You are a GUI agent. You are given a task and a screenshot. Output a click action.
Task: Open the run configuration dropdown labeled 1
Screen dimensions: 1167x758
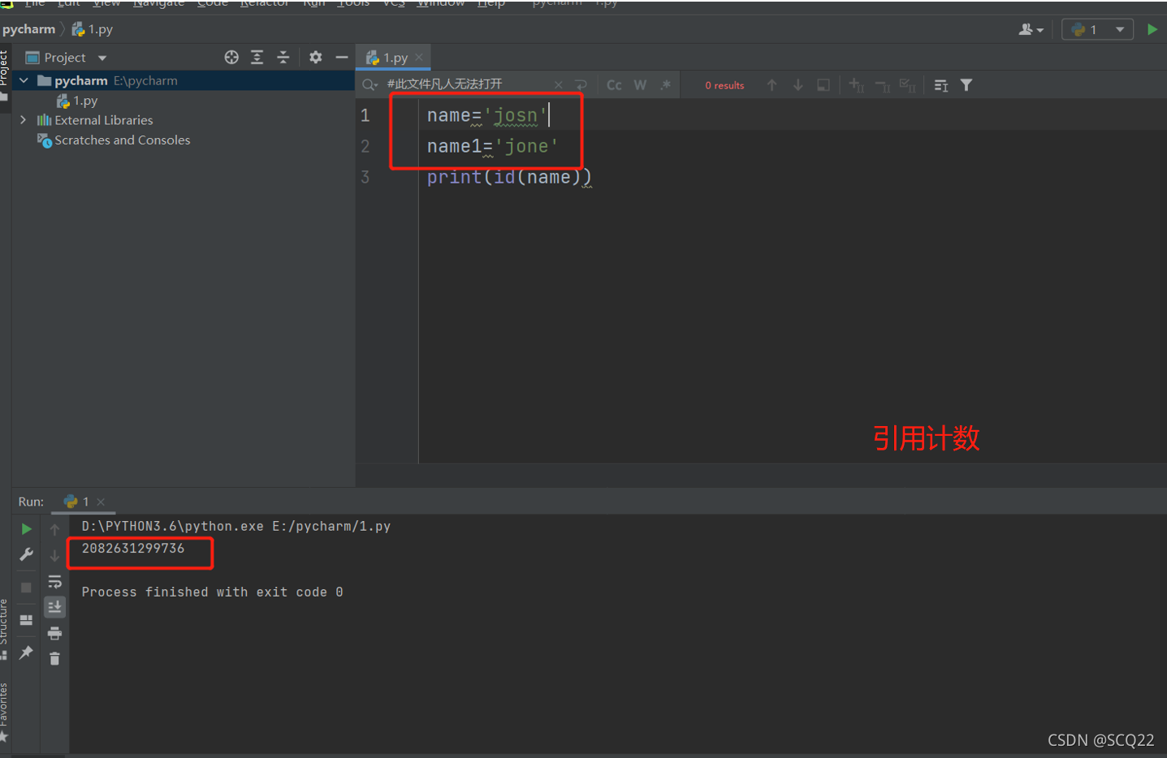click(1097, 29)
